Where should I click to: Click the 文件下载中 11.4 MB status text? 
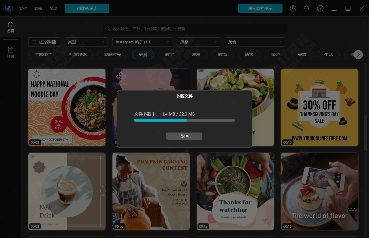[164, 114]
